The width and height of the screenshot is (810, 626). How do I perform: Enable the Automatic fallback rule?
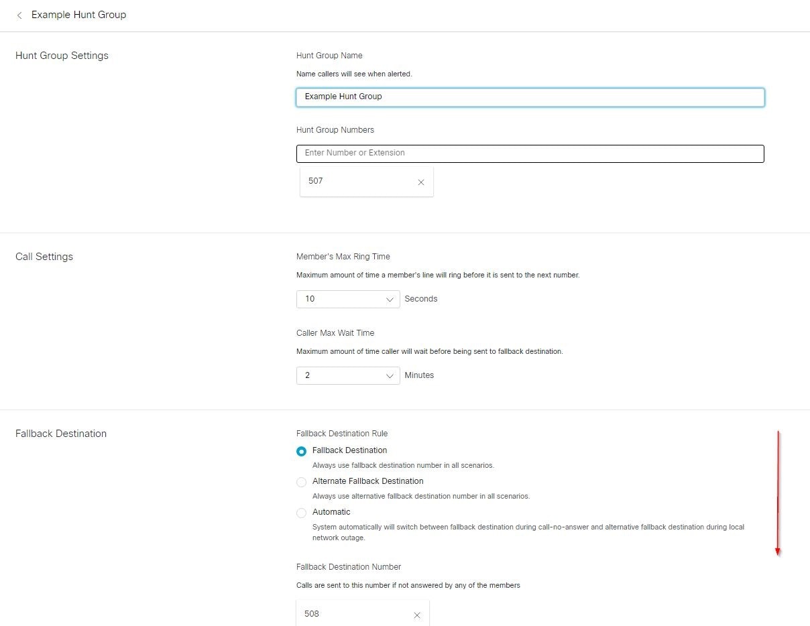tap(301, 513)
